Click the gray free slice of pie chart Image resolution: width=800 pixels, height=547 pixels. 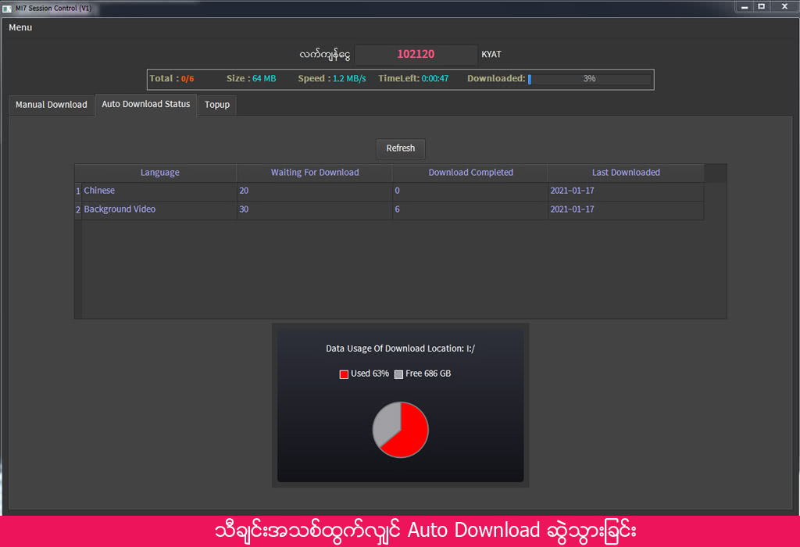pyautogui.click(x=385, y=424)
